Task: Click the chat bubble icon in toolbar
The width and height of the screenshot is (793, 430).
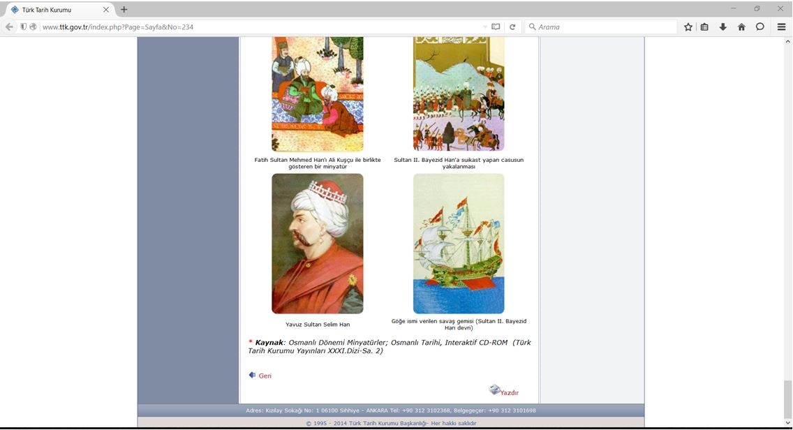Action: click(x=760, y=27)
